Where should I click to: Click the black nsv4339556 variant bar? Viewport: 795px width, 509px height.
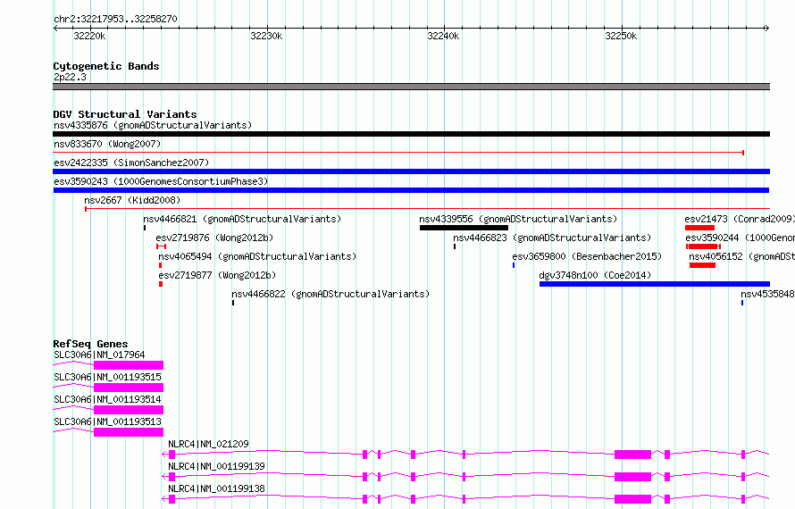click(464, 228)
